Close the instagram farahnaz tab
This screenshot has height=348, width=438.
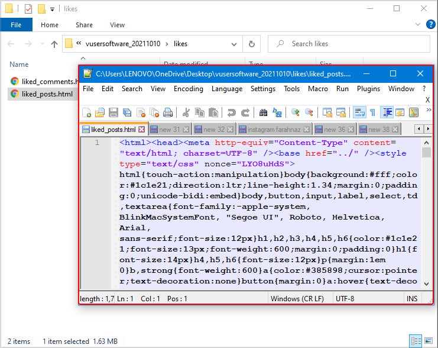306,130
